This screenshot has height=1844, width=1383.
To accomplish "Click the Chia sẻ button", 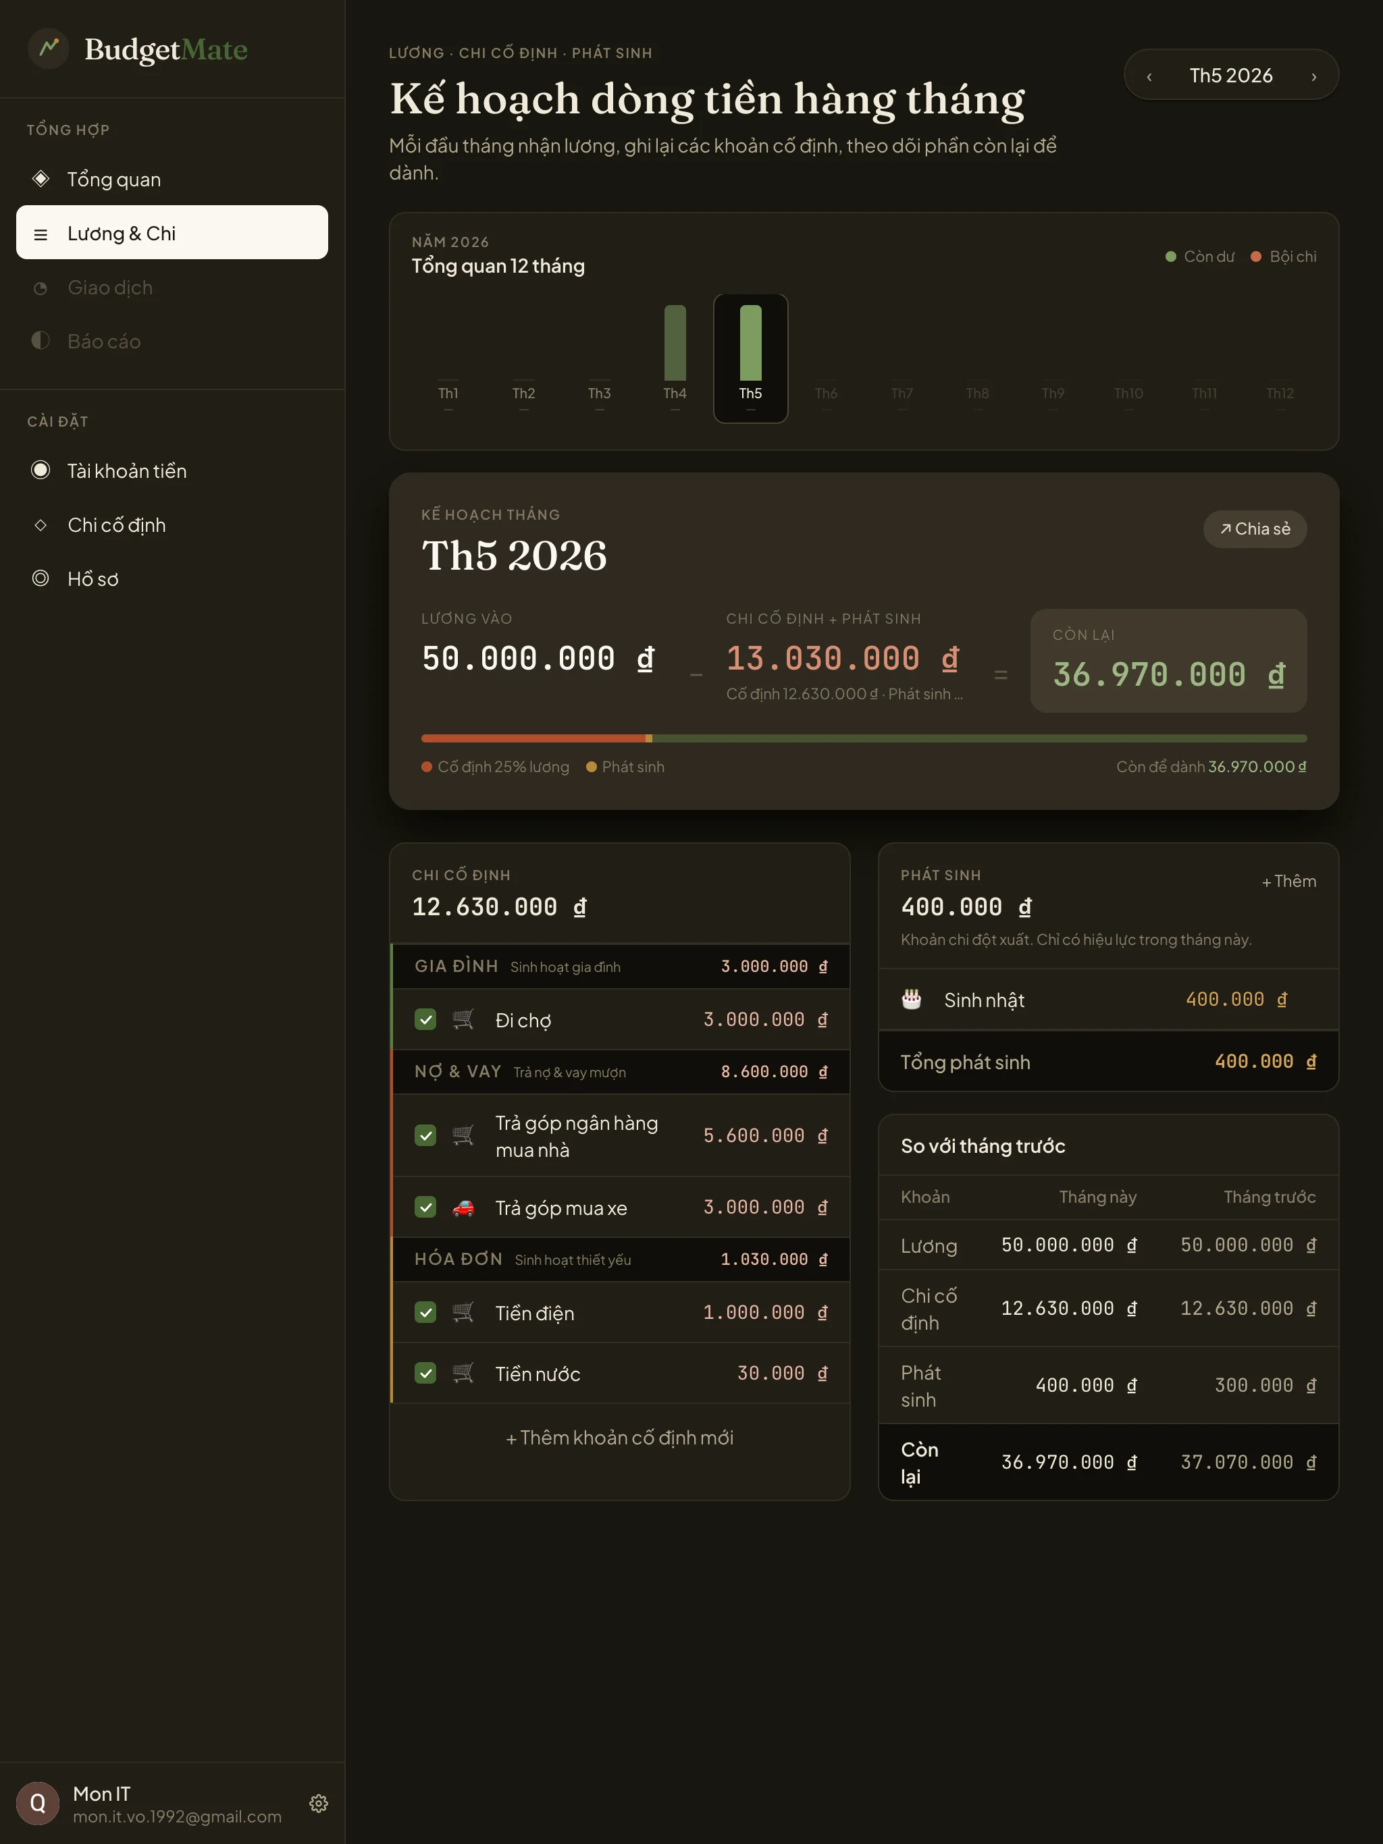I will pyautogui.click(x=1255, y=528).
